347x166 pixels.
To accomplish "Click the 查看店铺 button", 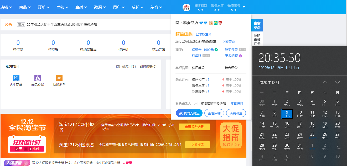I will tap(214, 113).
